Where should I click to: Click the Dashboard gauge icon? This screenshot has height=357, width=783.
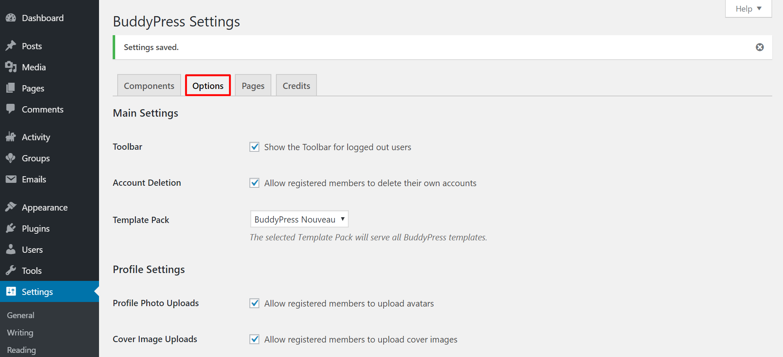[x=11, y=18]
